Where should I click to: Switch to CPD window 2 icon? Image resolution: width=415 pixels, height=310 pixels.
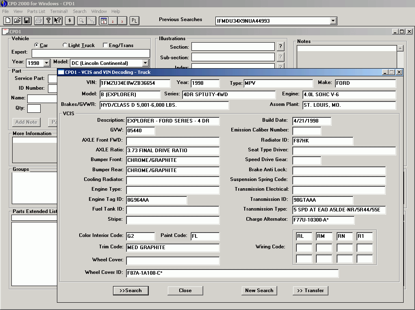click(x=113, y=21)
